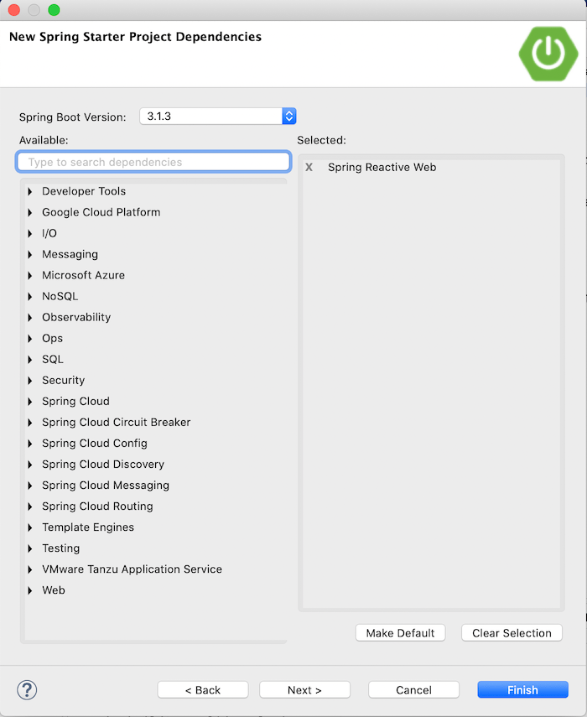Expand the Spring Cloud Circuit Breaker category
The width and height of the screenshot is (587, 717).
[x=32, y=422]
